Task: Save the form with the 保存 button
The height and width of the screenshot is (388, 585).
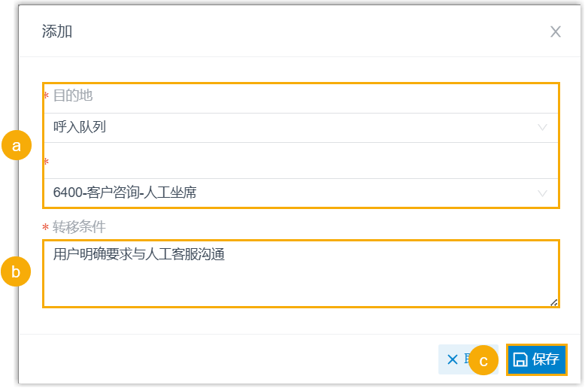Action: [x=537, y=359]
